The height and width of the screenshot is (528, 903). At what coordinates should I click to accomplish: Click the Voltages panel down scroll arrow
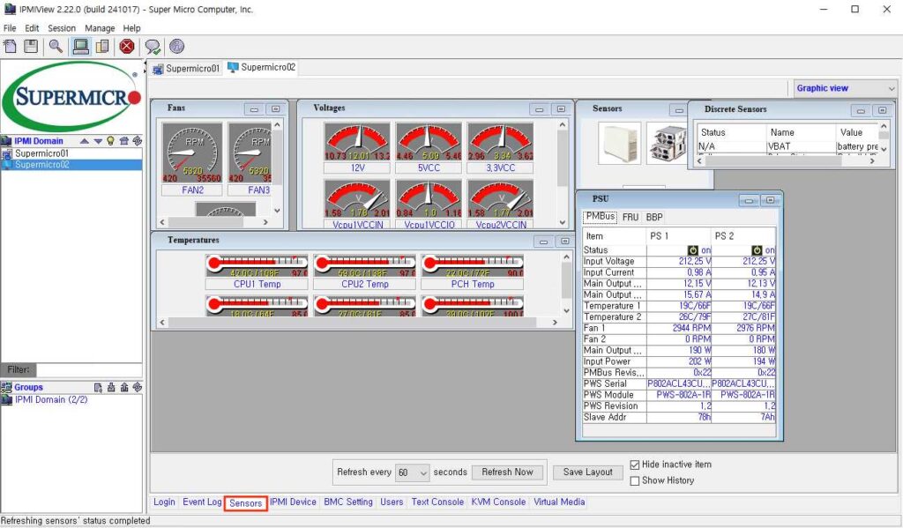(563, 222)
